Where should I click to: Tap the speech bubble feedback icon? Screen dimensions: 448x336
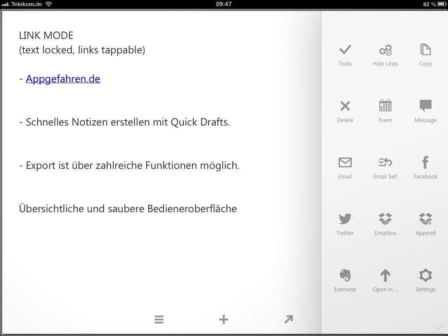[437, 325]
